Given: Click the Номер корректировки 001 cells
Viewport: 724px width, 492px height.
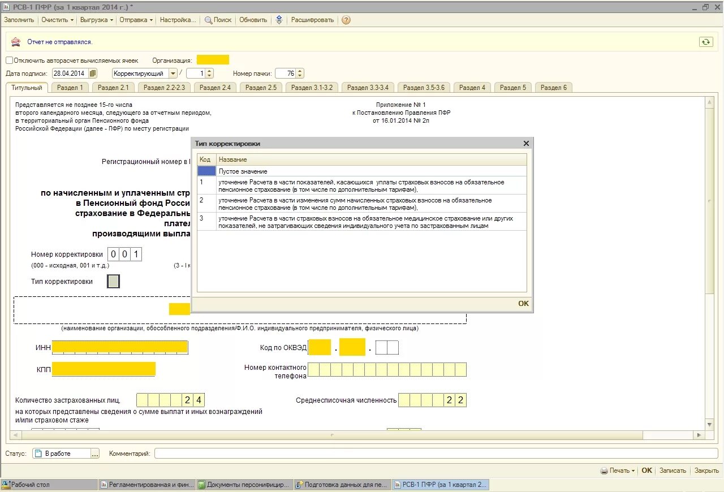Looking at the screenshot, I should click(x=124, y=254).
